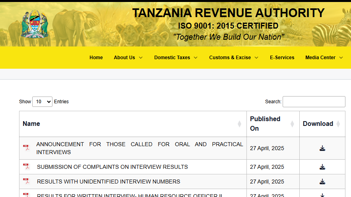This screenshot has width=351, height=197.
Task: Open the Show entries count dropdown
Action: [x=42, y=102]
